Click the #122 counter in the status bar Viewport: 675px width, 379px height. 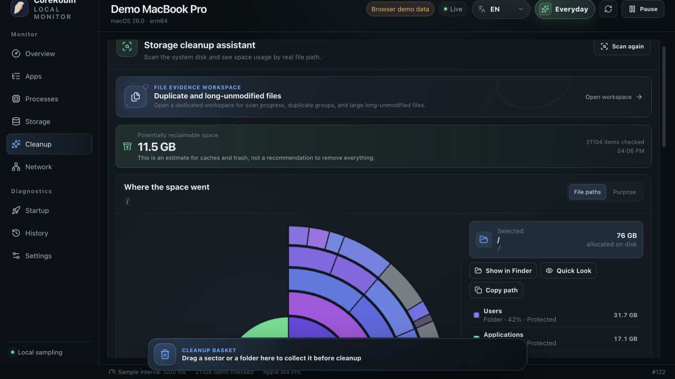tap(659, 372)
